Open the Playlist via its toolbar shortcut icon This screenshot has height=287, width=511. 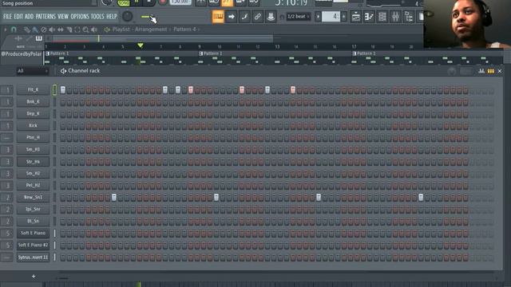pos(356,17)
